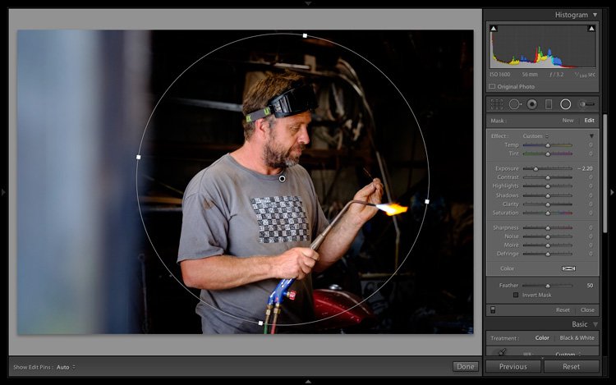The height and width of the screenshot is (385, 616).
Task: Select New mask mode
Action: [568, 121]
